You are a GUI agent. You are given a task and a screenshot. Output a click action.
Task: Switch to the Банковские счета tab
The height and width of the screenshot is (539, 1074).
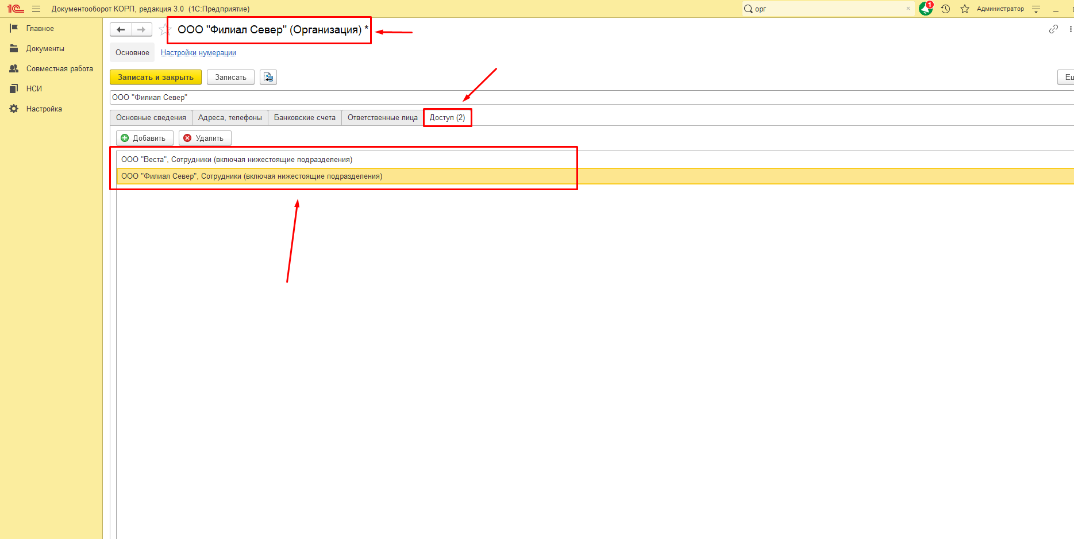[305, 117]
